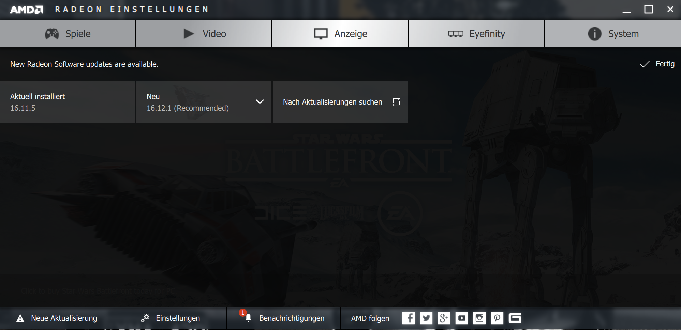
Task: Click the multi-display icon on Eyefinity
Action: tap(456, 34)
